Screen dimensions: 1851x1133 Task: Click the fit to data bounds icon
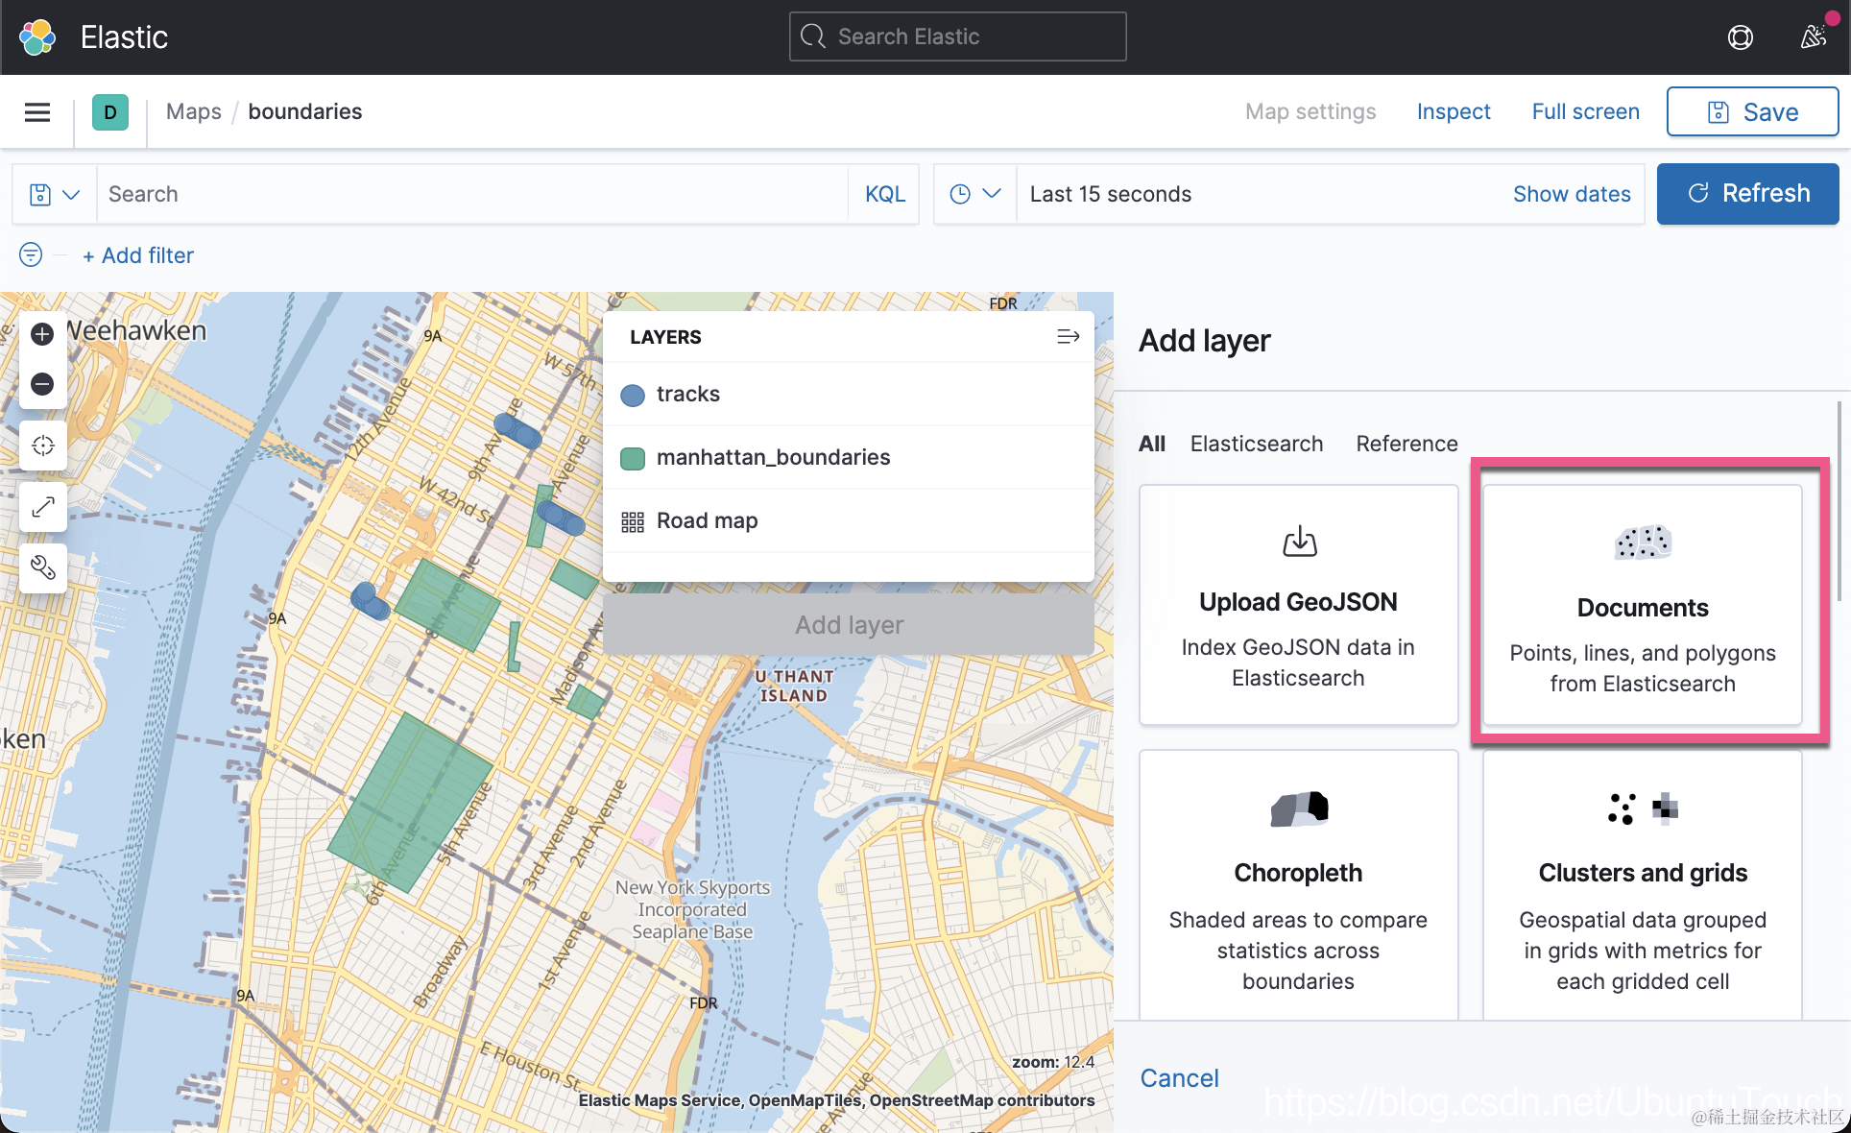(42, 446)
